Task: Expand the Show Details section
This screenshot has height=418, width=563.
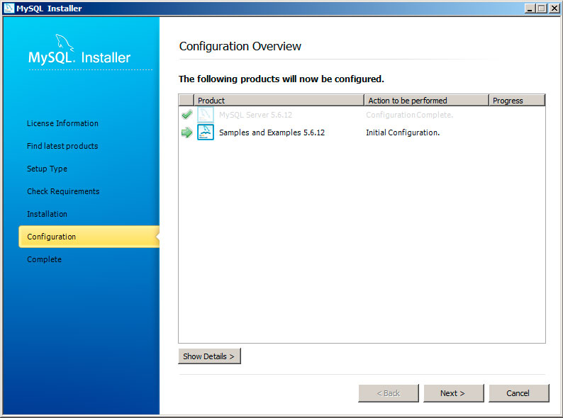Action: pyautogui.click(x=209, y=356)
